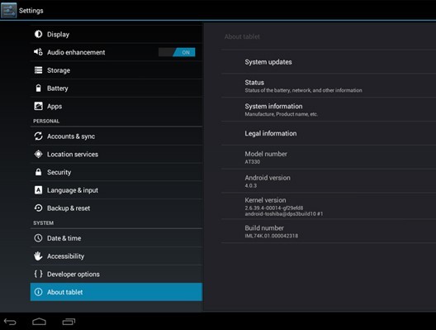
Task: Tap the Developer options braces icon
Action: tap(38, 274)
